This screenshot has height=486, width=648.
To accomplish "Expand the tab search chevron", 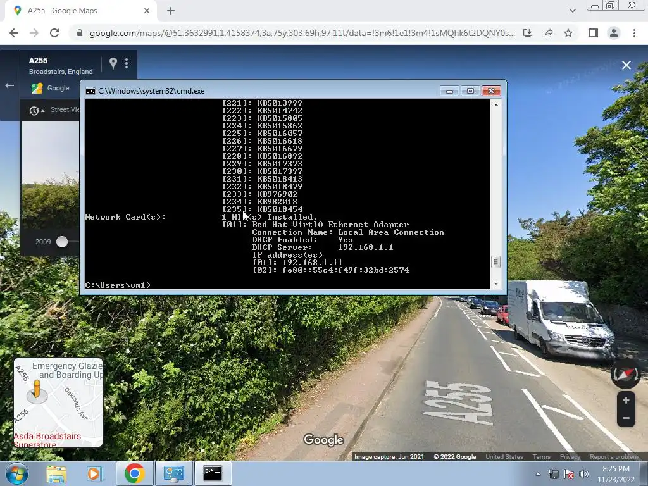I will [572, 11].
